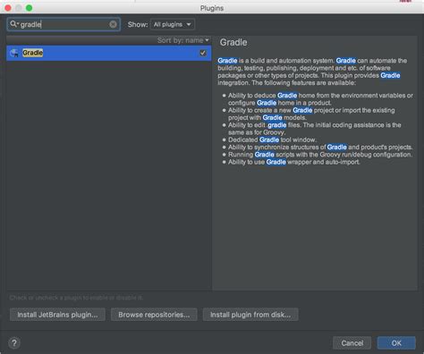Click Install JetBrains plugin button

[x=57, y=315]
